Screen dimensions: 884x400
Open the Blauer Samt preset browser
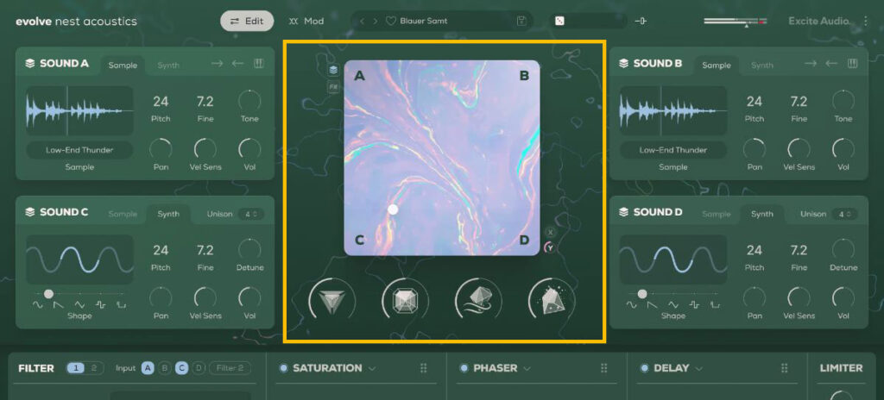[424, 22]
